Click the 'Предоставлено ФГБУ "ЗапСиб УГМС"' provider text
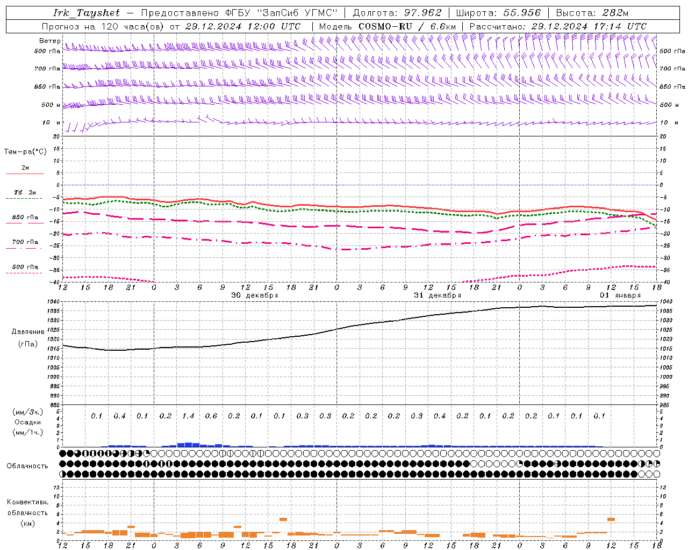This screenshot has width=688, height=550. 239,13
